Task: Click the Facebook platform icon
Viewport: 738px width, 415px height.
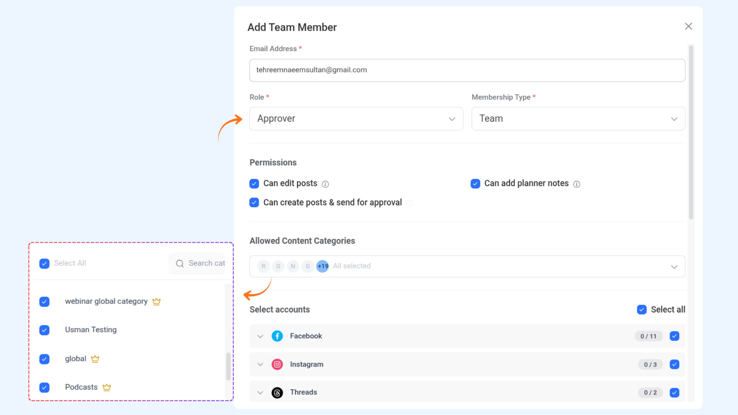Action: pyautogui.click(x=277, y=336)
